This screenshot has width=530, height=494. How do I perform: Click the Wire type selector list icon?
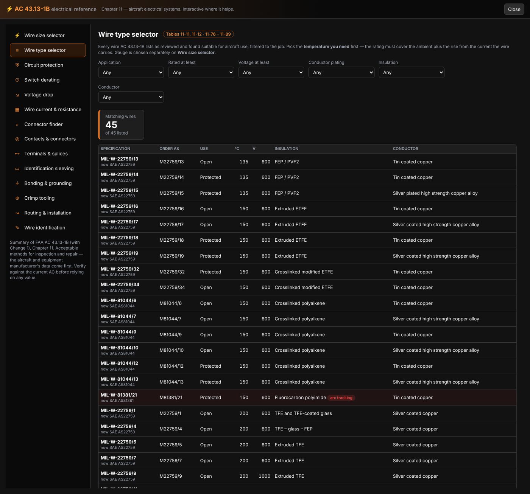(x=17, y=50)
